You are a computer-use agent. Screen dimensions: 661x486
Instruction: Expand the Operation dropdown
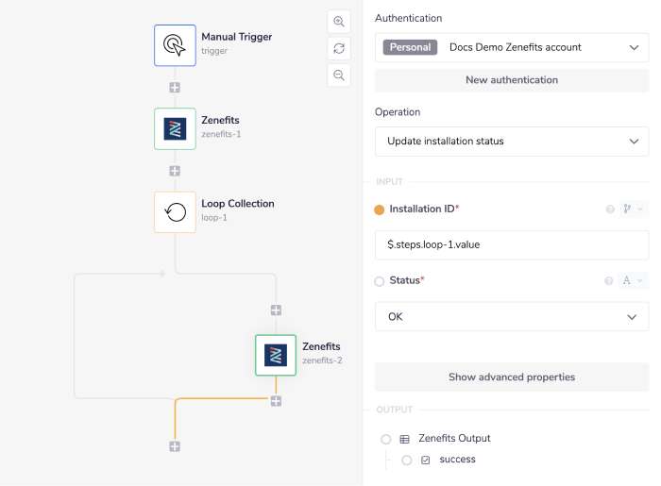tap(511, 142)
